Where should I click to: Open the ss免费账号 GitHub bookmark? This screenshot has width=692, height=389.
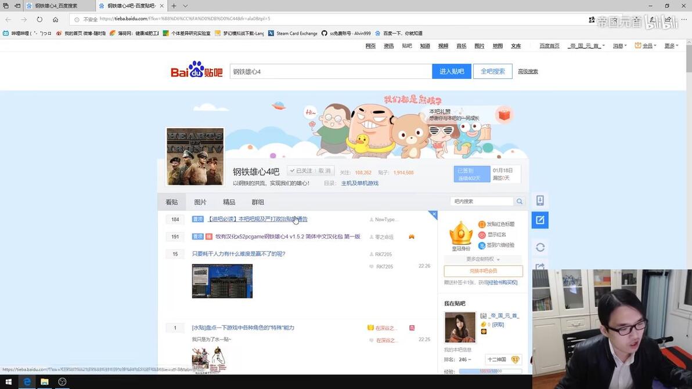[x=346, y=33]
